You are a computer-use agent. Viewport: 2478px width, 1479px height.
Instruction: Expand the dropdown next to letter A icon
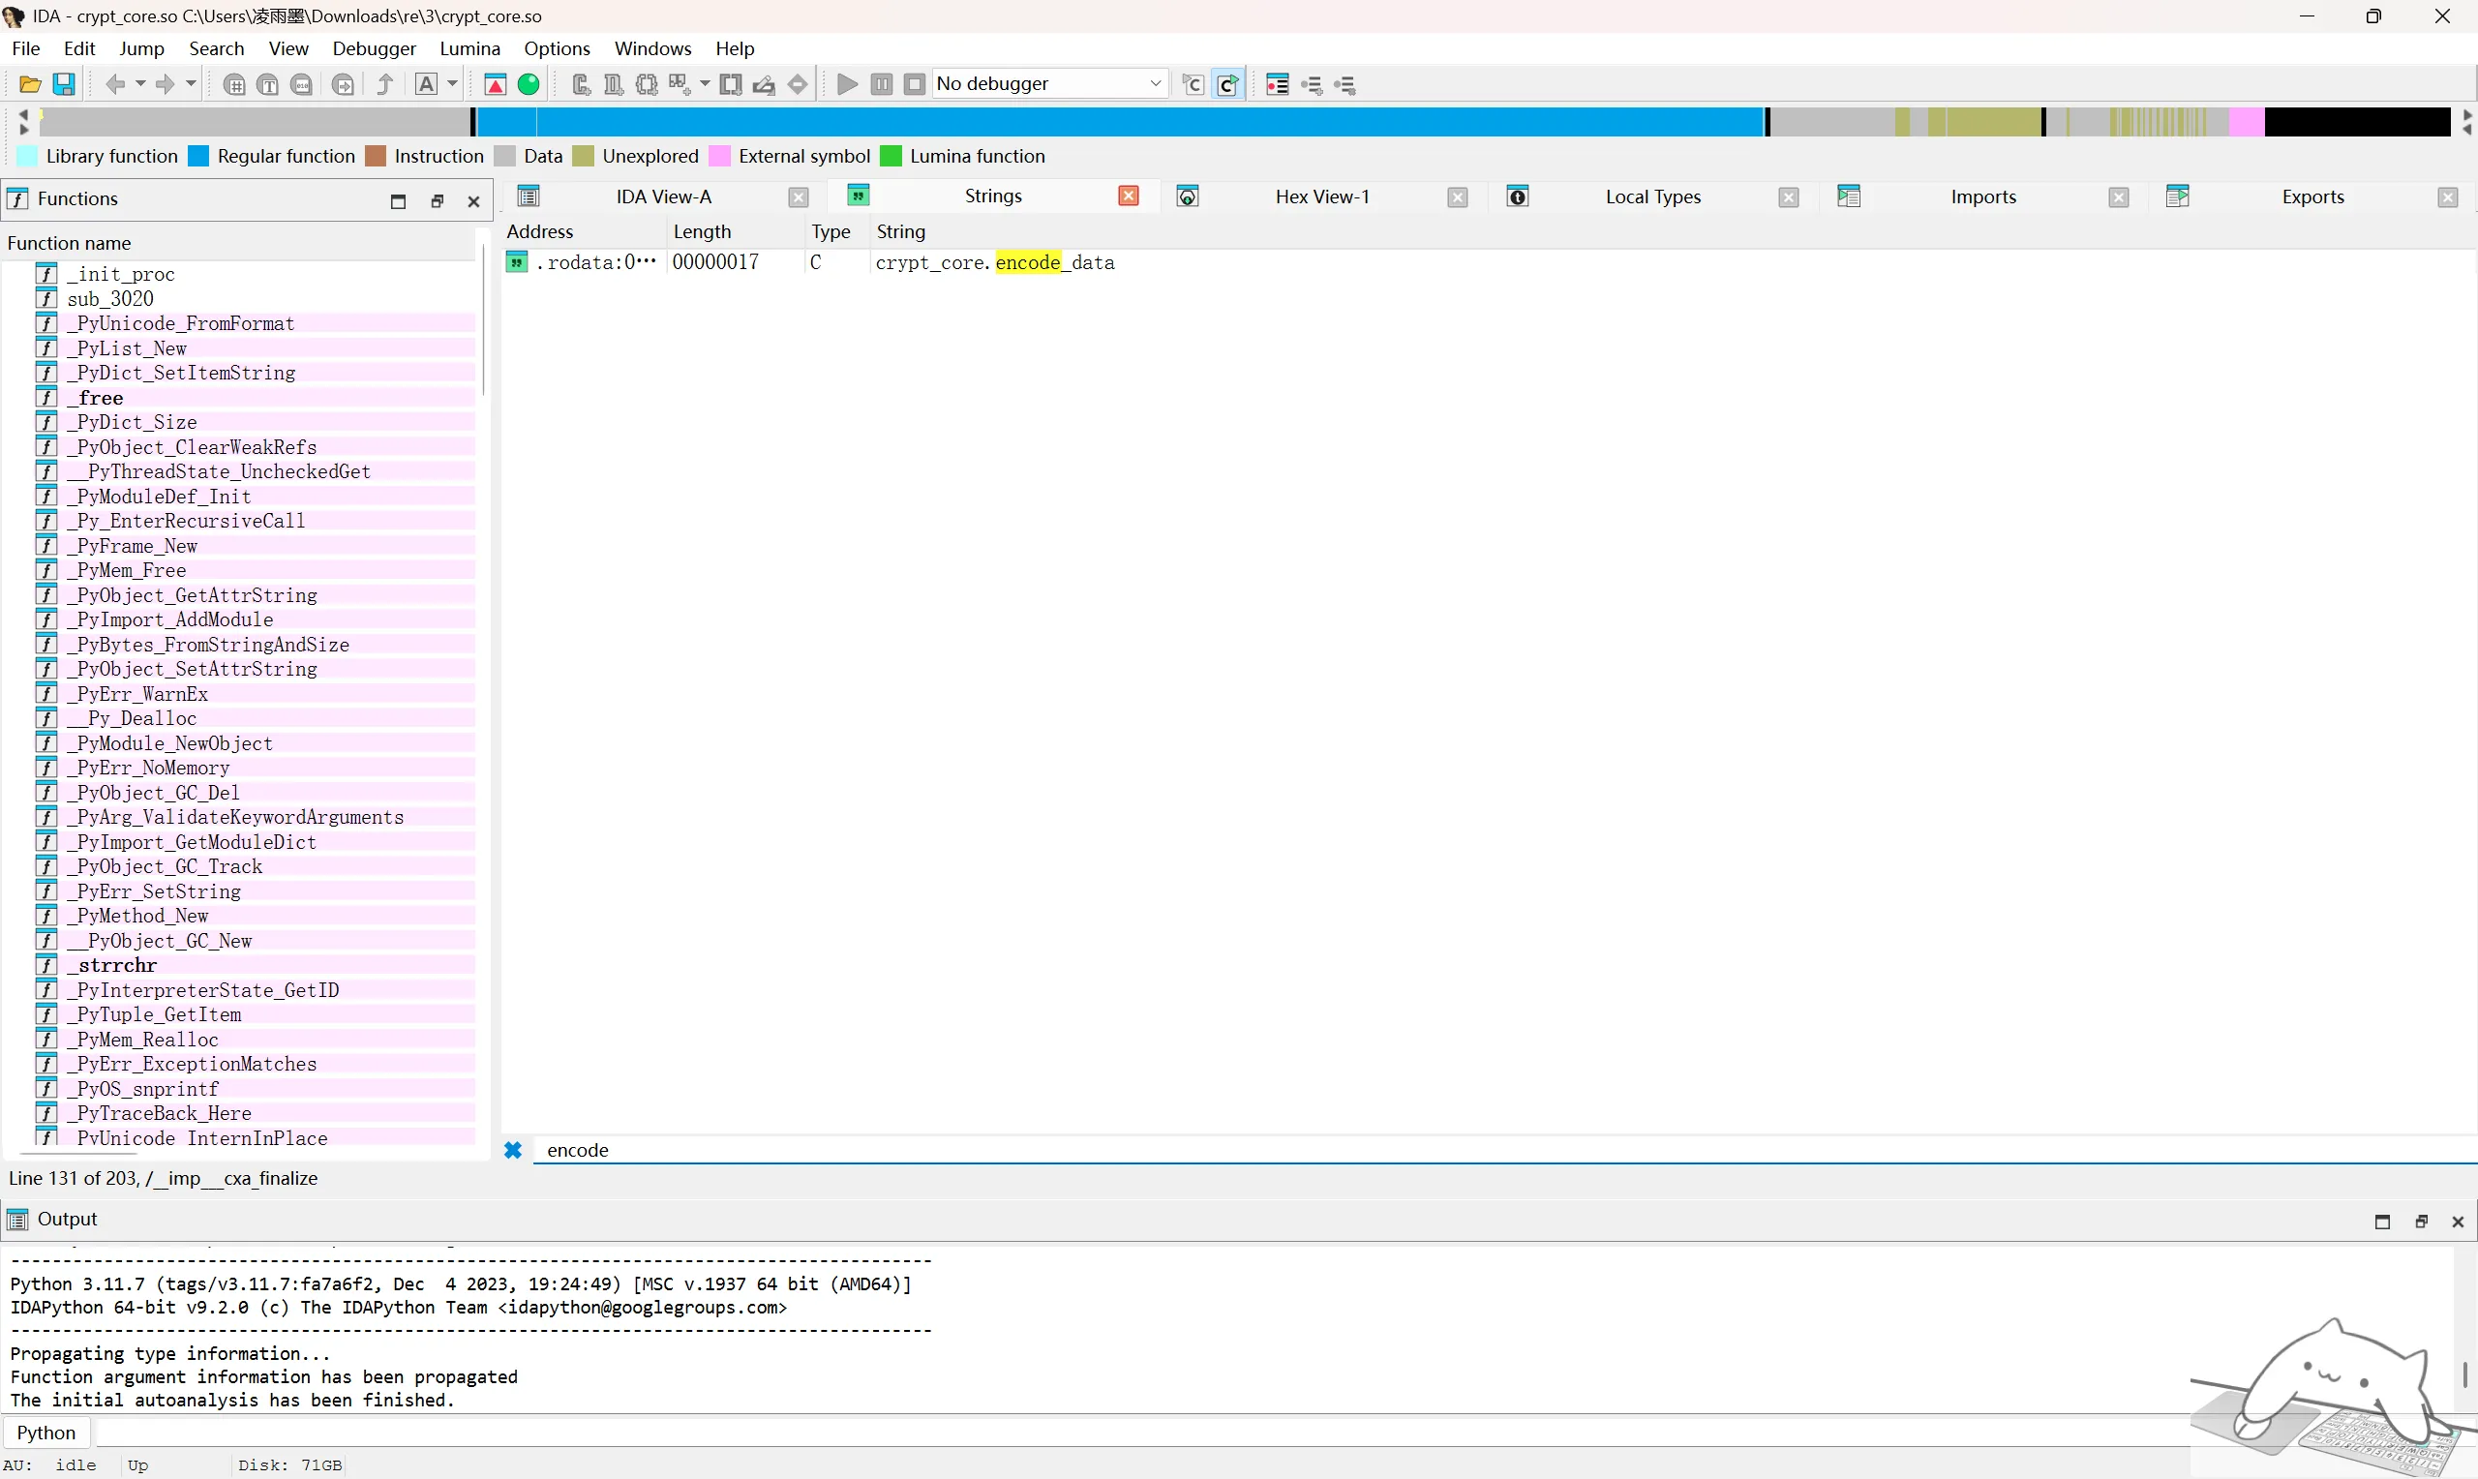click(x=452, y=85)
